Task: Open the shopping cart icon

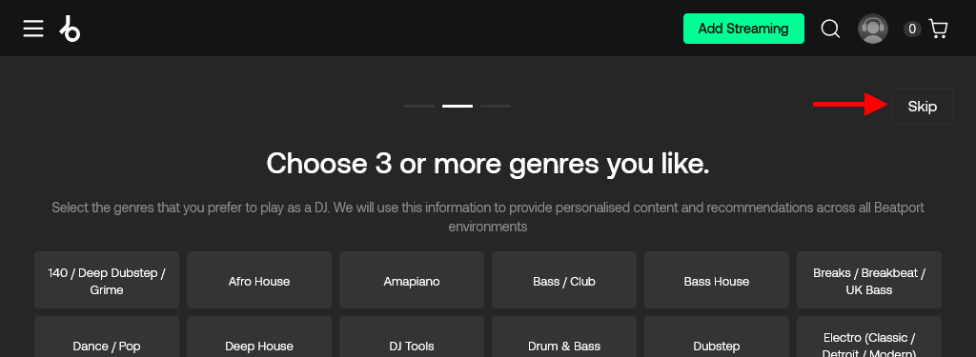Action: tap(938, 29)
